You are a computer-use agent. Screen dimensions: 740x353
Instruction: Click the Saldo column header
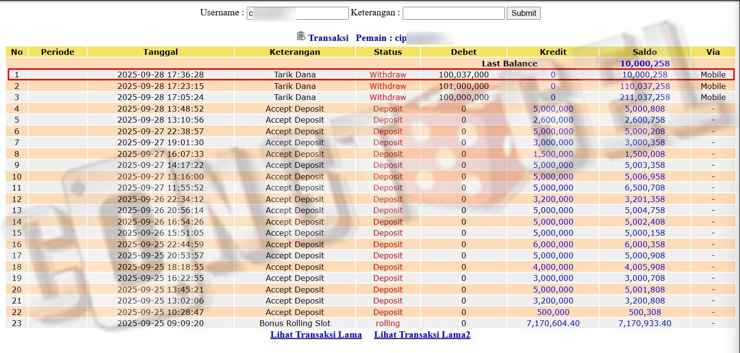click(x=644, y=52)
